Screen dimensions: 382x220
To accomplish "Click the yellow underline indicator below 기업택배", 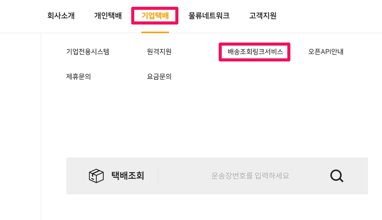I will point(155,32).
